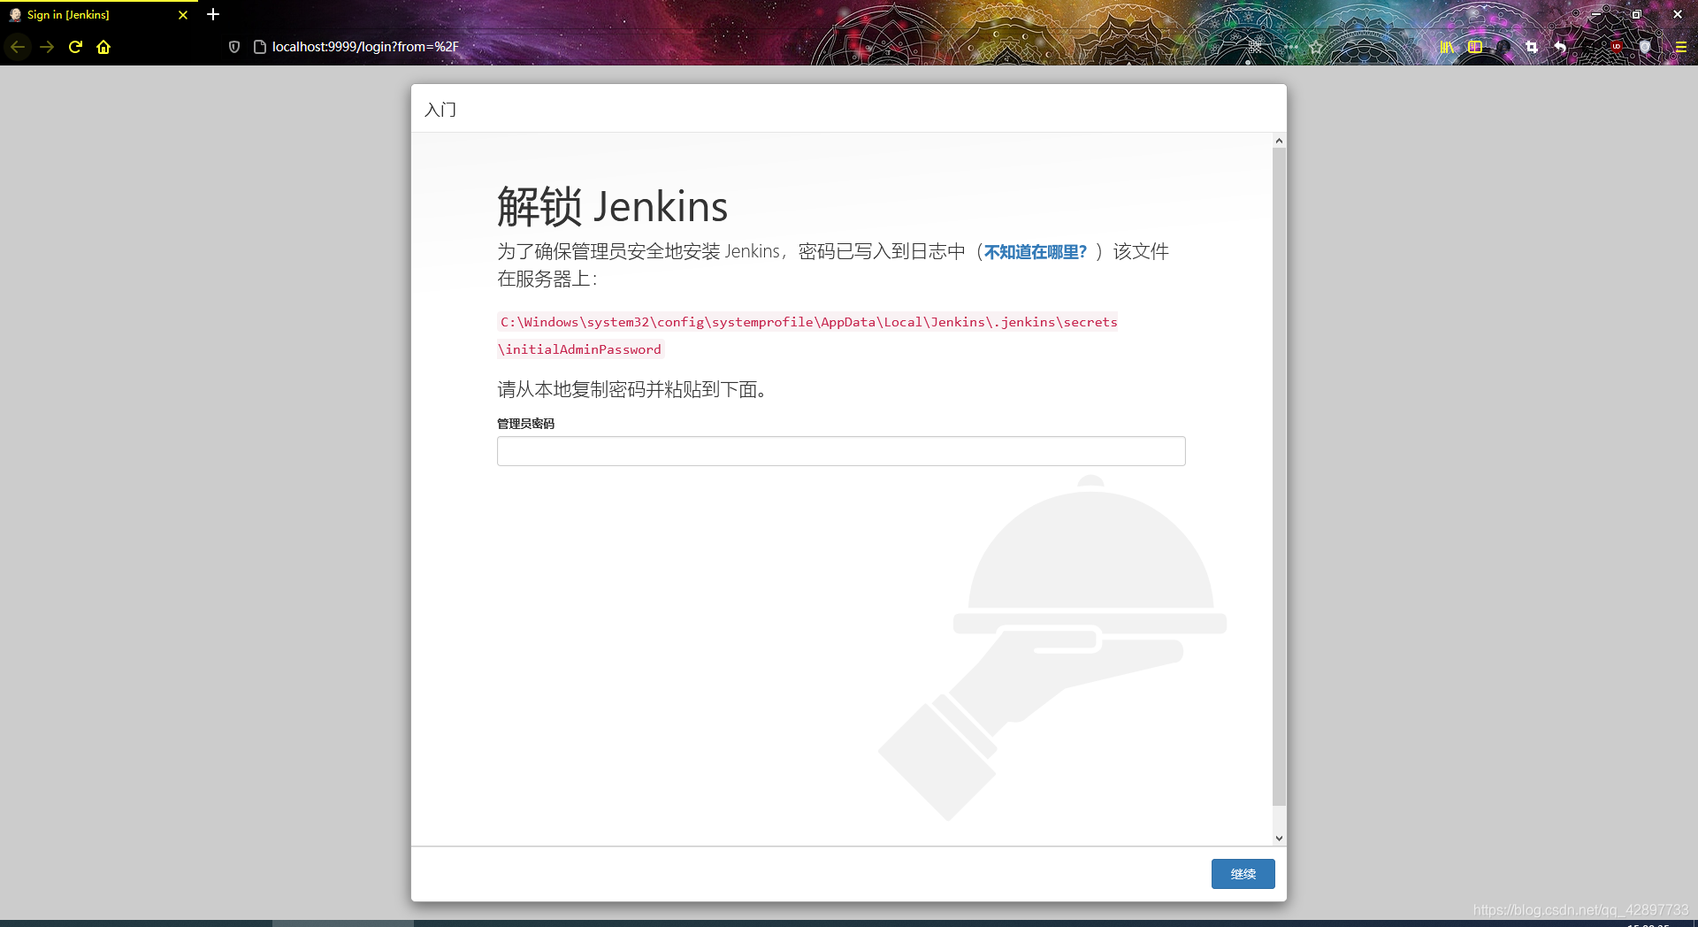
Task: Go forward with the browser forward arrow
Action: pyautogui.click(x=47, y=47)
